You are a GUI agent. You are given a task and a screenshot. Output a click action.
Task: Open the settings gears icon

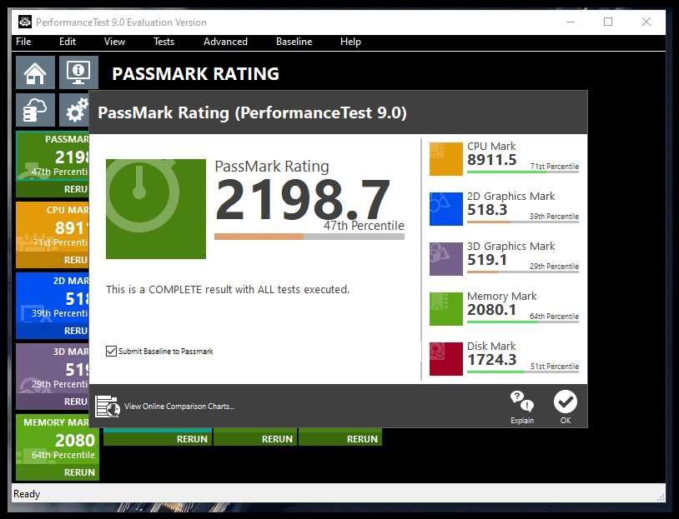(74, 110)
